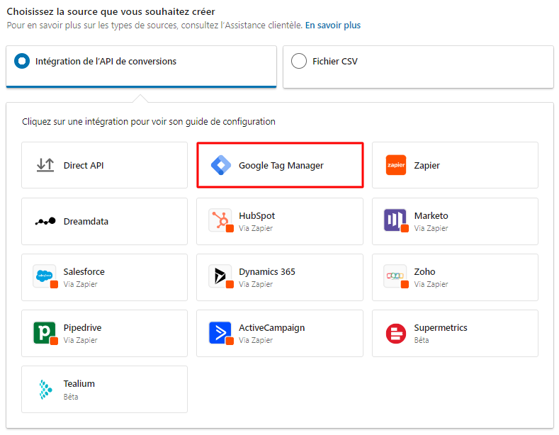The width and height of the screenshot is (559, 435).
Task: Click the purple Marketo logo icon
Action: tap(396, 221)
